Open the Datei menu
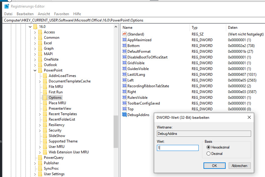265x177 pixels. [8, 14]
